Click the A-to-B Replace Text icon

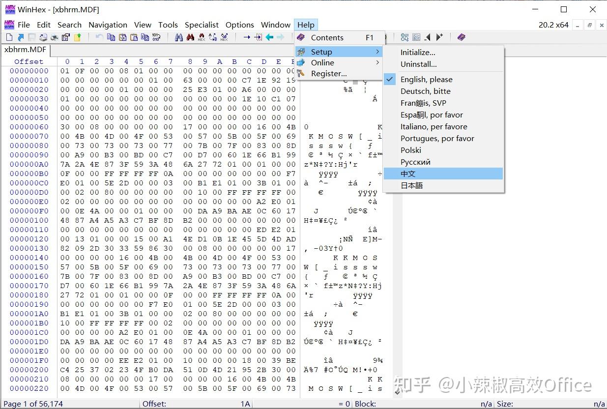click(213, 37)
